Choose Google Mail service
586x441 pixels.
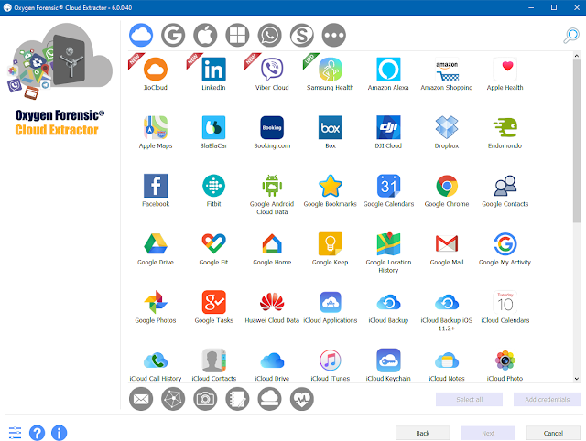click(x=447, y=249)
